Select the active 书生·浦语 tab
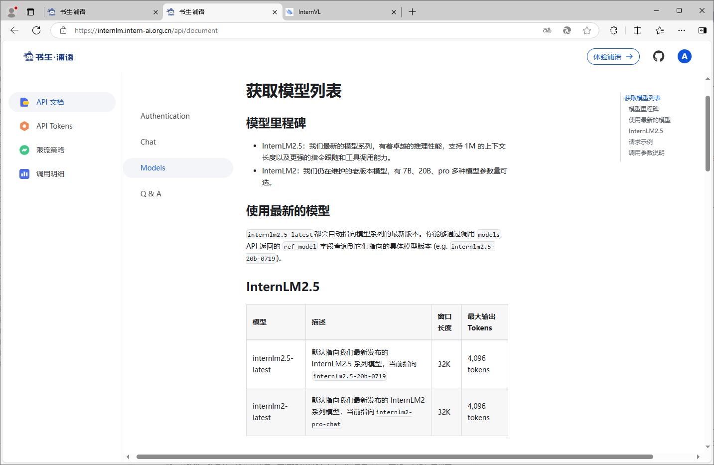Viewport: 714px width, 465px height. (222, 12)
